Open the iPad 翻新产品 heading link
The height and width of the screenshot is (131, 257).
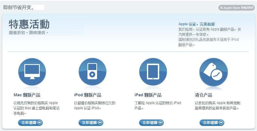coord(148,95)
